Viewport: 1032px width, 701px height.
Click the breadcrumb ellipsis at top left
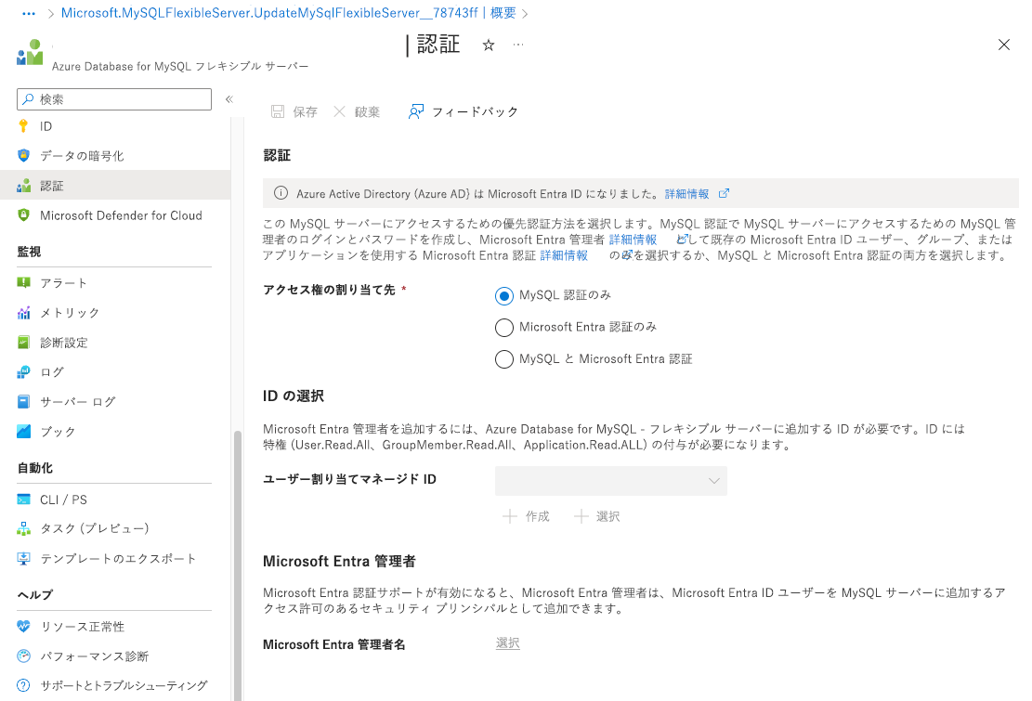click(x=29, y=13)
